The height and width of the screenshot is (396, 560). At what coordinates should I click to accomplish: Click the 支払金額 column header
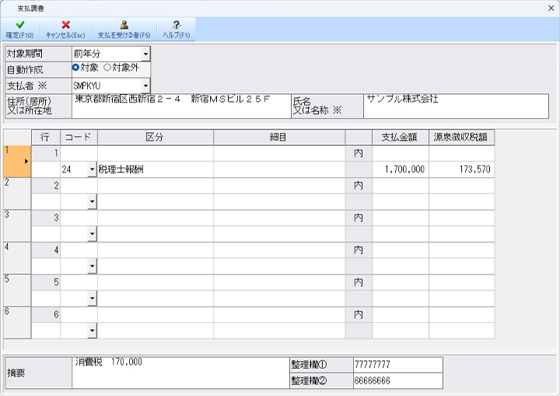point(400,137)
